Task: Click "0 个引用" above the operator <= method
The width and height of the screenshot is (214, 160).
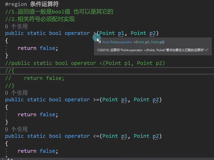Action: pos(16,129)
